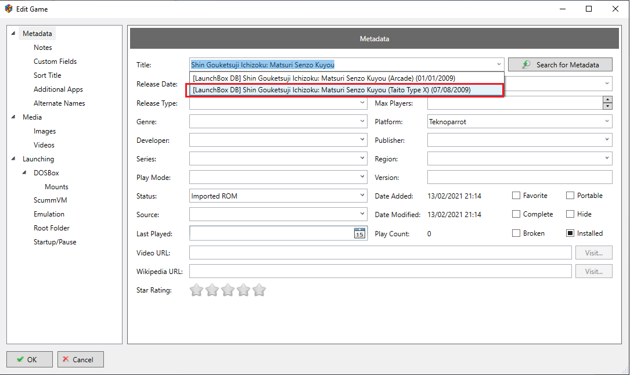Mark the game as Complete

(516, 214)
